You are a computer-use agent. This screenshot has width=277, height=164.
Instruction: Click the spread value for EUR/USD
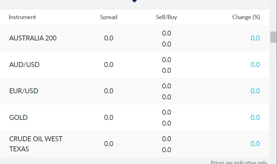pos(109,91)
